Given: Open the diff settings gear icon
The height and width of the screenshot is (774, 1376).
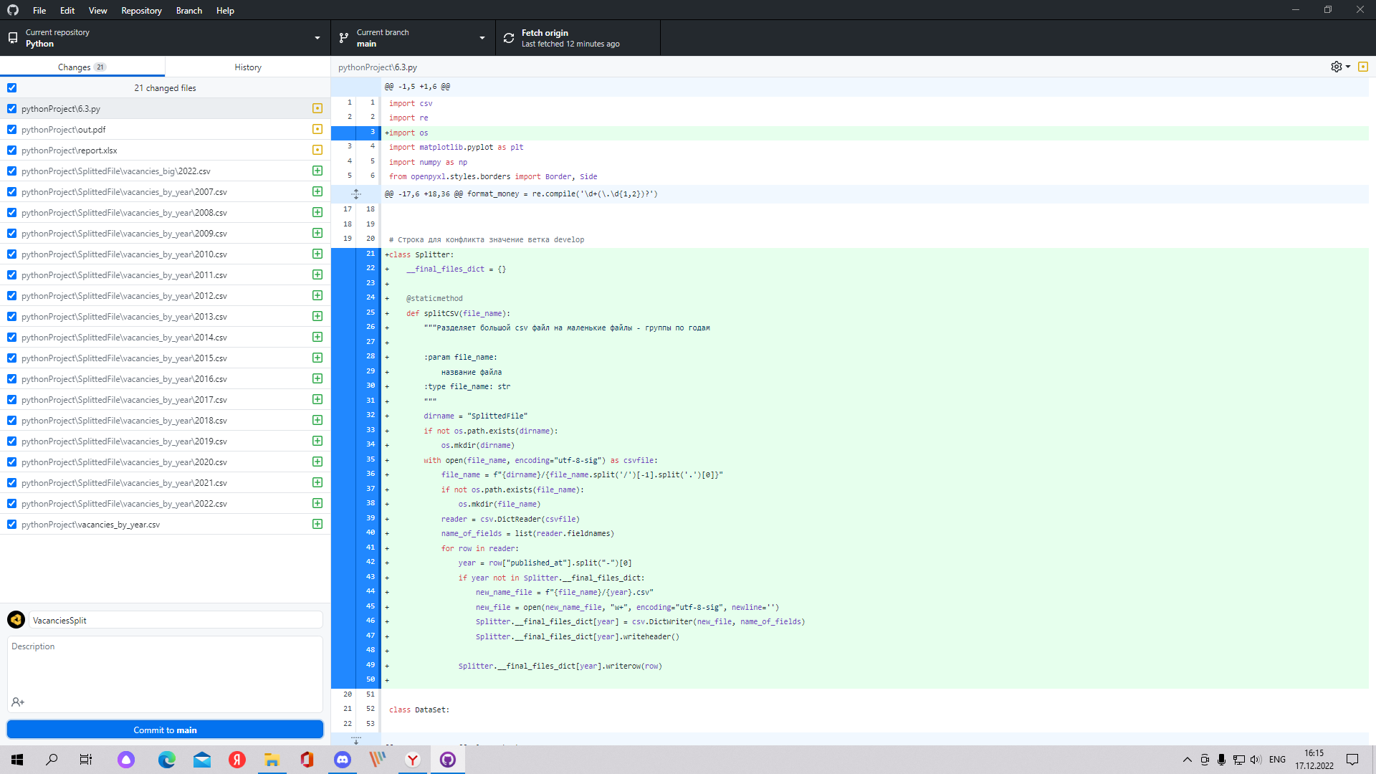Looking at the screenshot, I should click(x=1335, y=67).
